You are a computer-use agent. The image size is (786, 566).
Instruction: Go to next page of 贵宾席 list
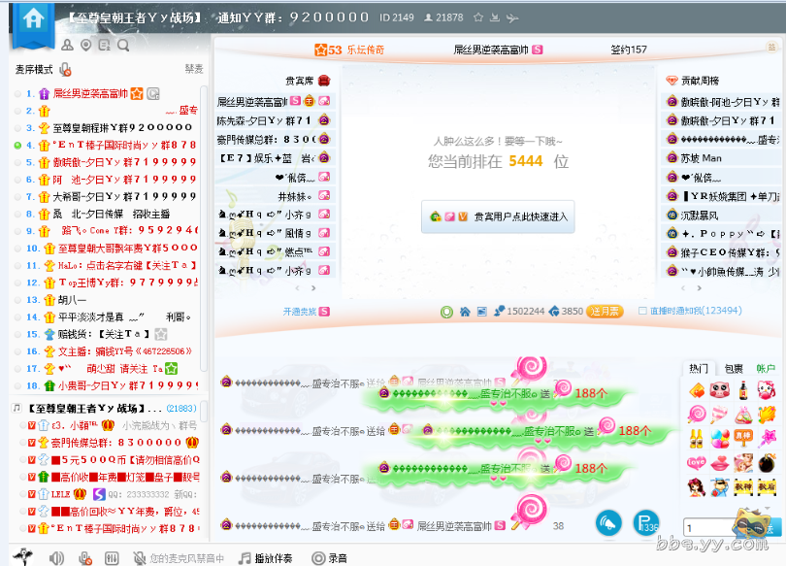point(313,288)
